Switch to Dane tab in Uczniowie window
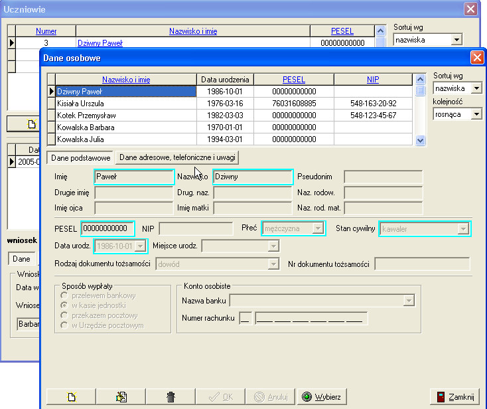This screenshot has width=487, height=409. pyautogui.click(x=21, y=258)
